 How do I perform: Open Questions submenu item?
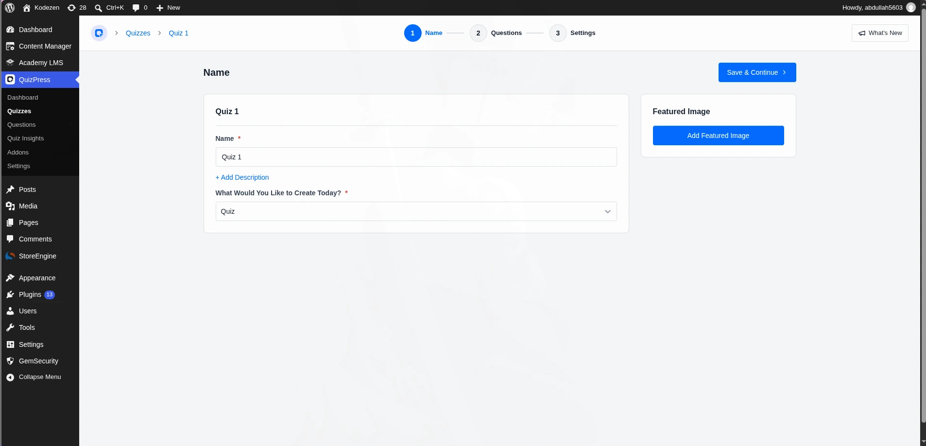pos(21,125)
